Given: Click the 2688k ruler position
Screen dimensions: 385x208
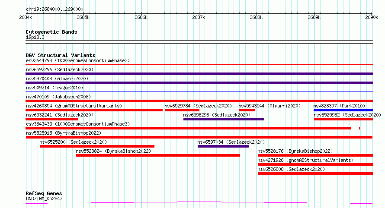Looking at the screenshot, I should (256, 17).
